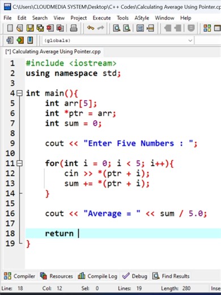
Task: Click the Insert snippet icon in second toolbar row
Action: [10, 40]
